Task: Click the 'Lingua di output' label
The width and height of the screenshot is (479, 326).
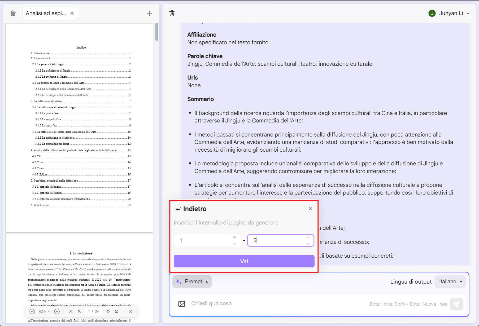Action: point(411,282)
